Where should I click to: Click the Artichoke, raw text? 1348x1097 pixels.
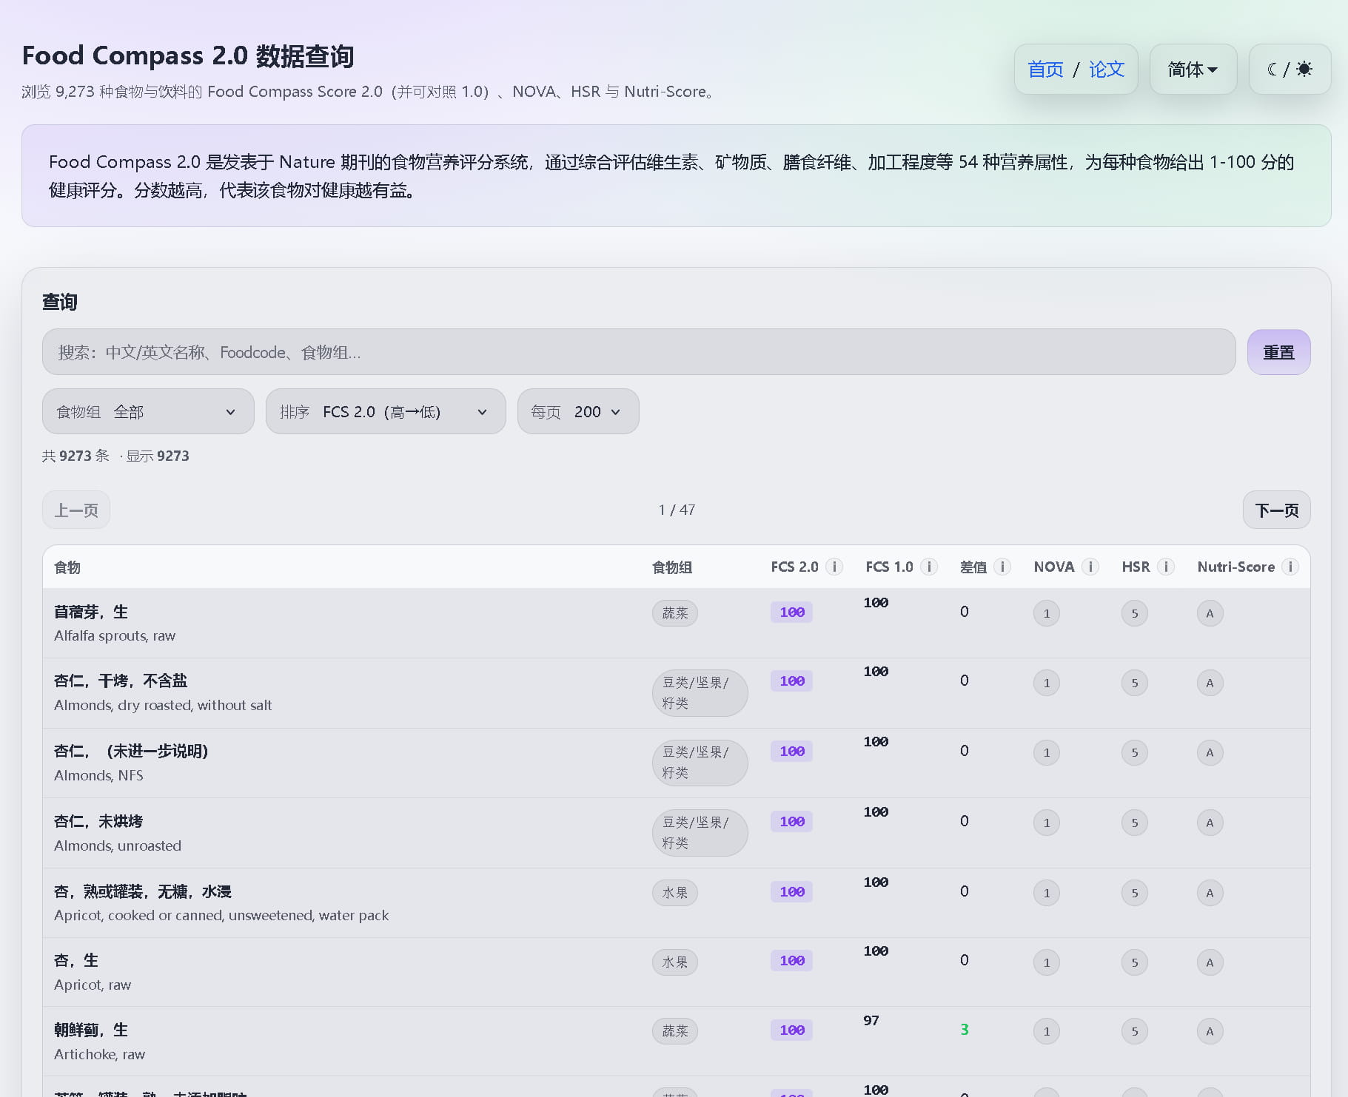pyautogui.click(x=100, y=1054)
